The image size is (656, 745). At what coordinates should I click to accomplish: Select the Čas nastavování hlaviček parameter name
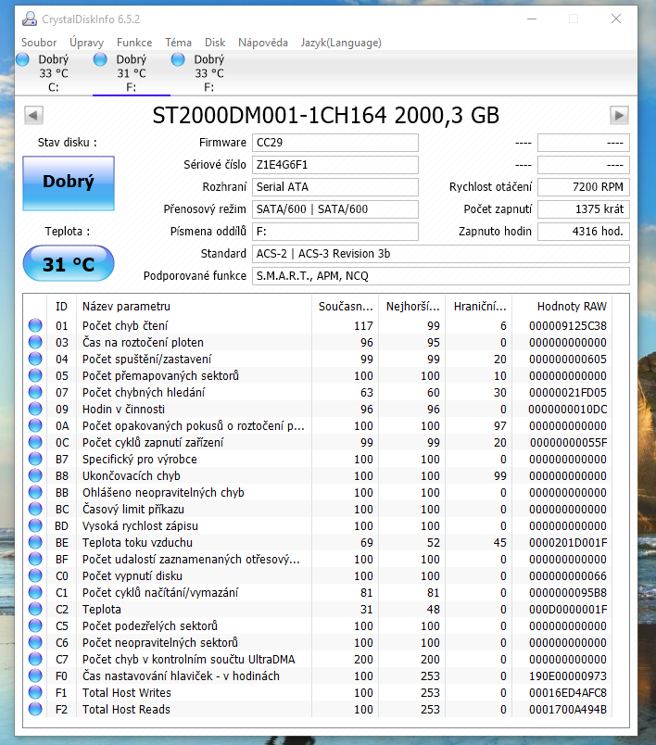coord(181,676)
